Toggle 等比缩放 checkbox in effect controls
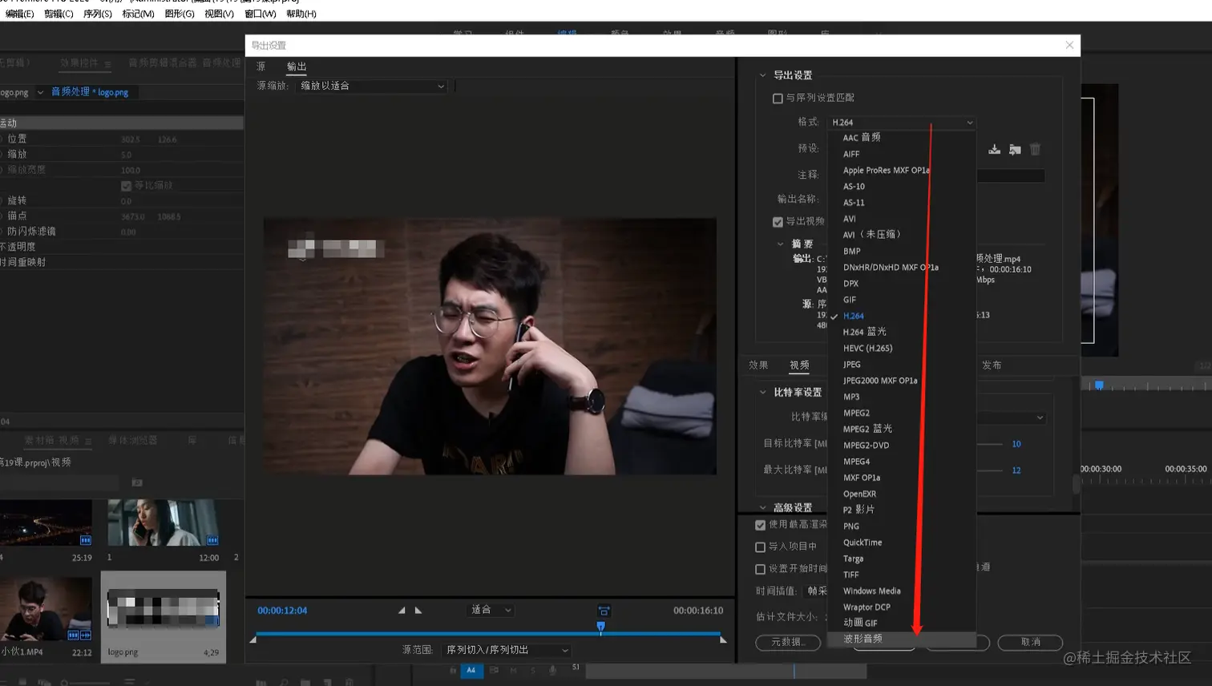 [126, 186]
